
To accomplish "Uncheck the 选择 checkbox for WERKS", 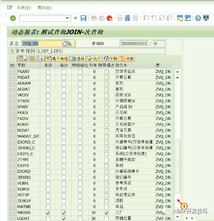I will 48,213.
